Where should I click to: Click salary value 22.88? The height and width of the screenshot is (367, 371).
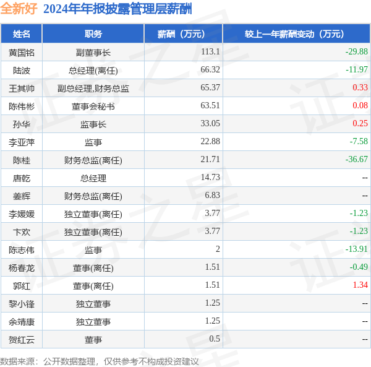210,142
